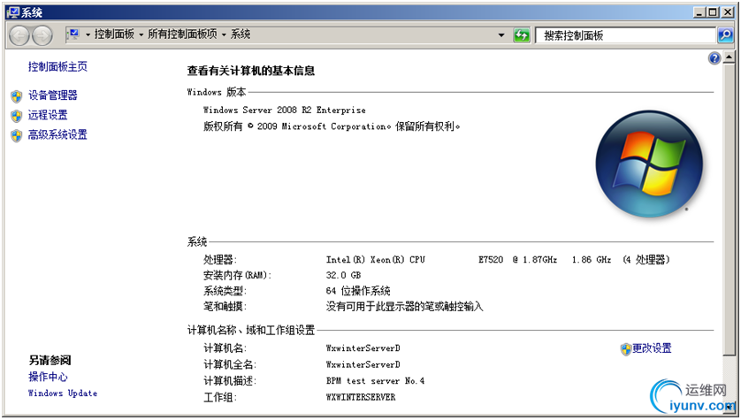Image resolution: width=741 pixels, height=420 pixels.
Task: Open the address bar history dropdown
Action: 501,35
